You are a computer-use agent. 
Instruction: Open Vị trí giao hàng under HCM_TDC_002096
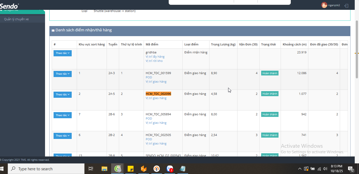point(156,98)
